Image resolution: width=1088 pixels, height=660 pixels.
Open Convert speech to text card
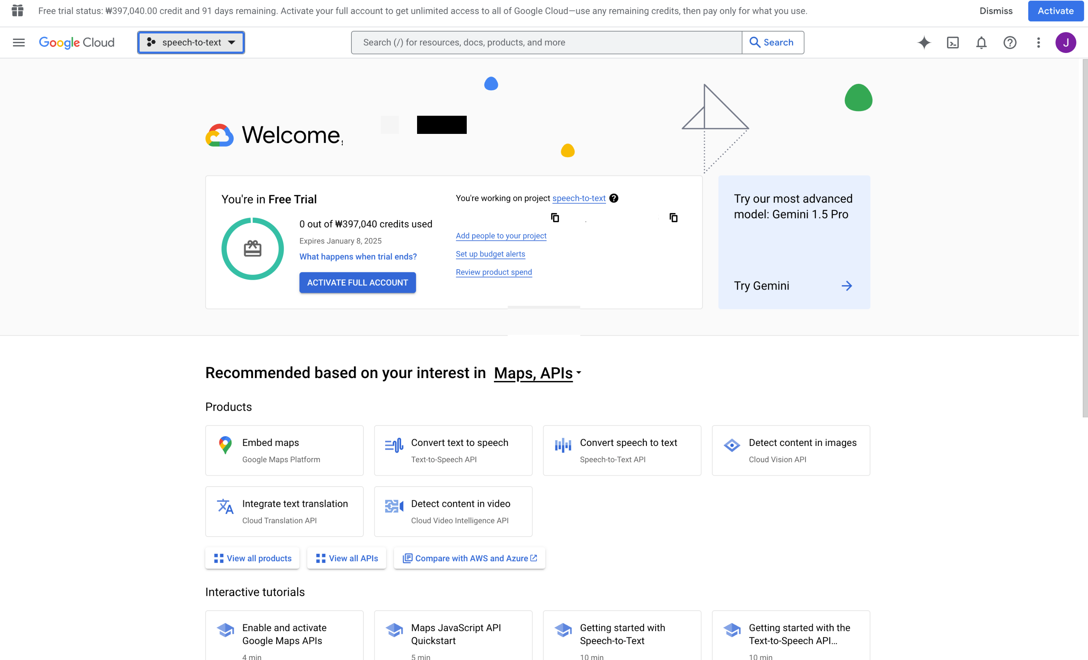tap(622, 451)
